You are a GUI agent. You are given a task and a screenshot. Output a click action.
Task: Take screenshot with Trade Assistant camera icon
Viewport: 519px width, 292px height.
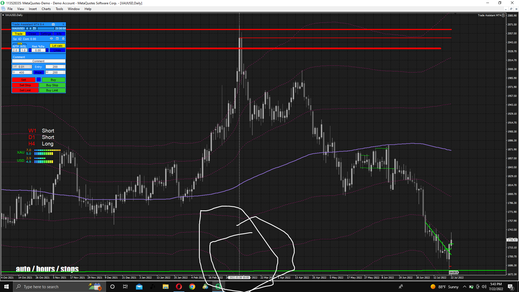[x=53, y=24]
